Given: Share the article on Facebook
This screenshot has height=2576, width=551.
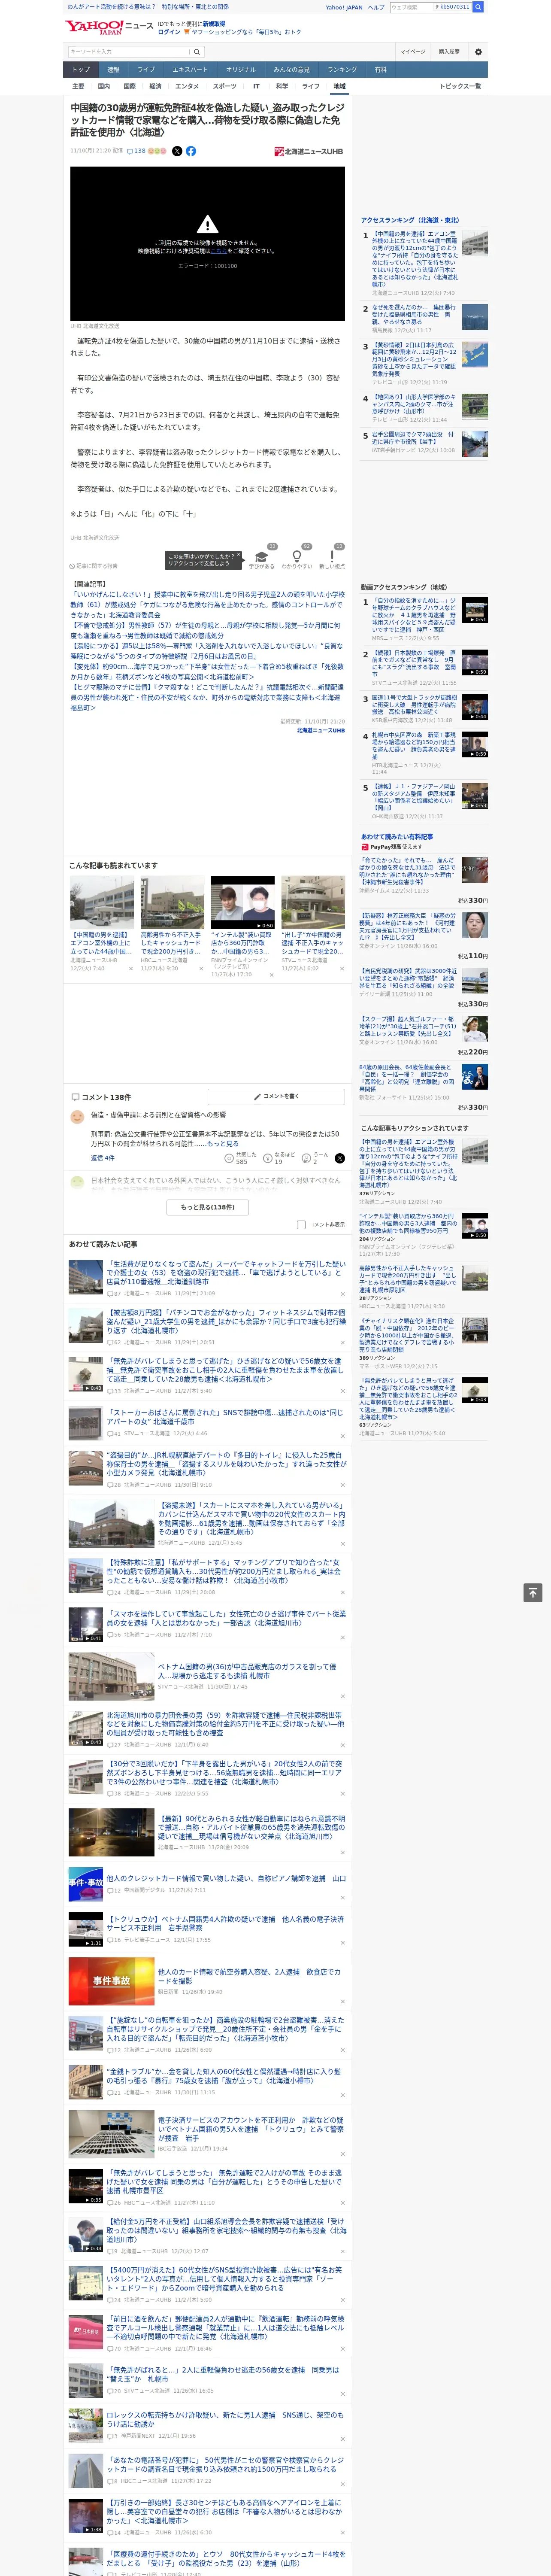Looking at the screenshot, I should pyautogui.click(x=191, y=151).
